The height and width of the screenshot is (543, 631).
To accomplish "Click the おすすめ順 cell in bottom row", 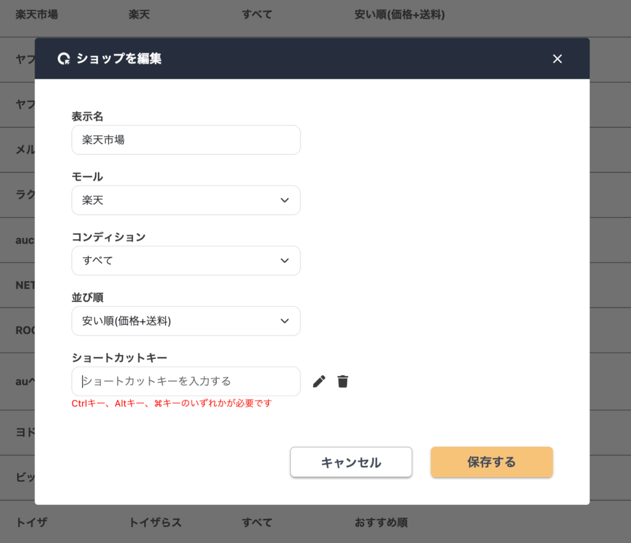I will coord(381,523).
